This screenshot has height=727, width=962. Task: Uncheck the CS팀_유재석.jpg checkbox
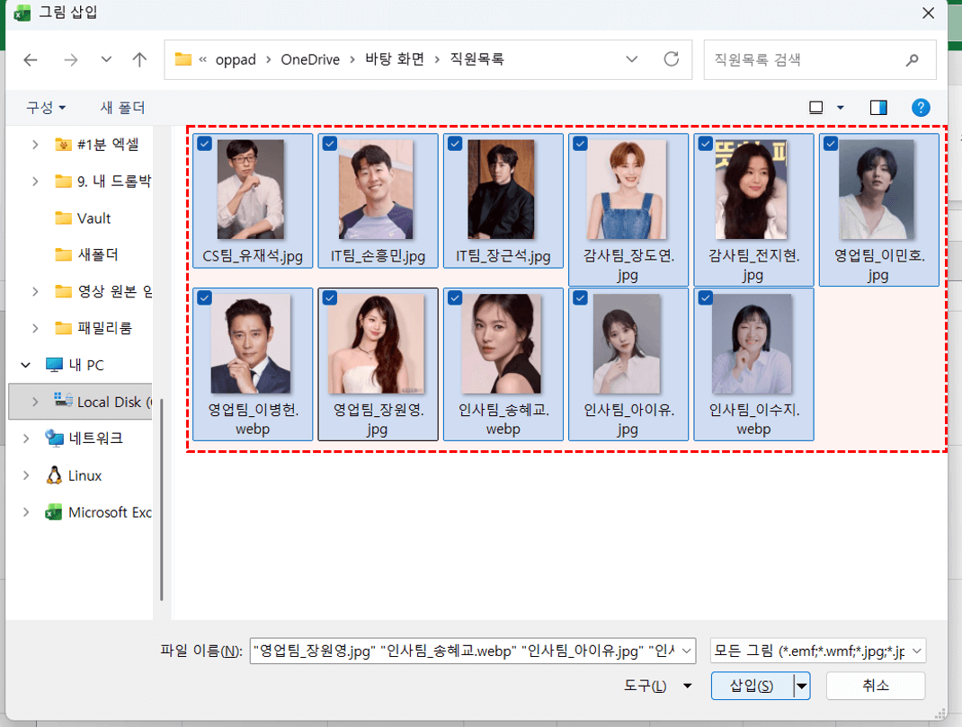(x=205, y=144)
